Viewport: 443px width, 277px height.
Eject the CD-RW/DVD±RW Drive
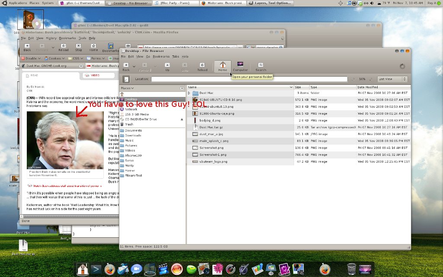pyautogui.click(x=182, y=119)
